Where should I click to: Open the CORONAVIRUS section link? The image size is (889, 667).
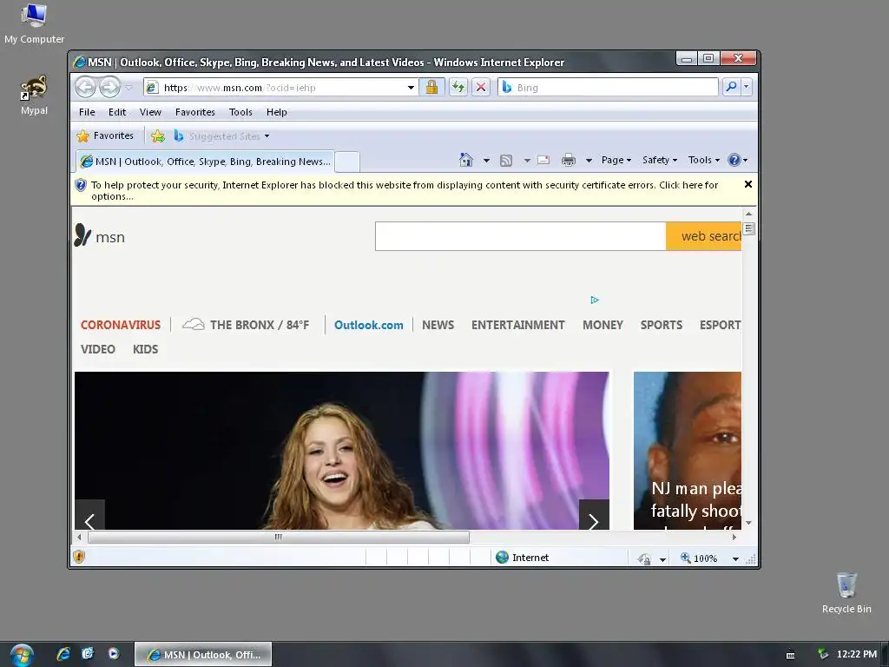120,325
